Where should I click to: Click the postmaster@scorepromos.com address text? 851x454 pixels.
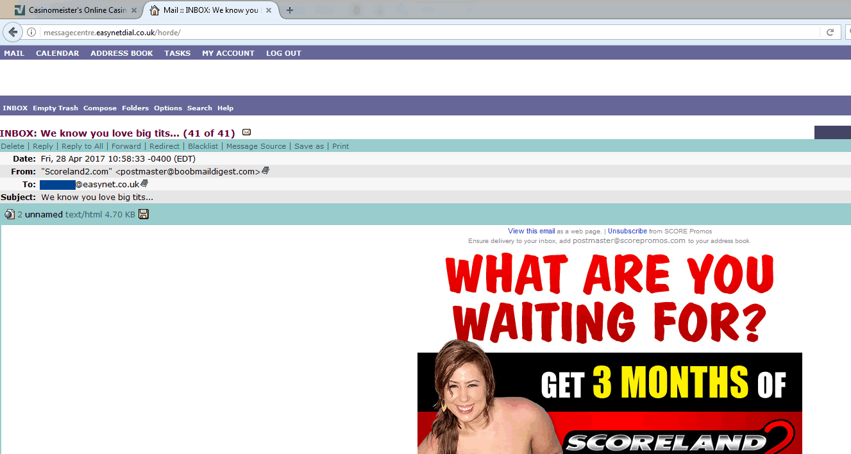629,240
